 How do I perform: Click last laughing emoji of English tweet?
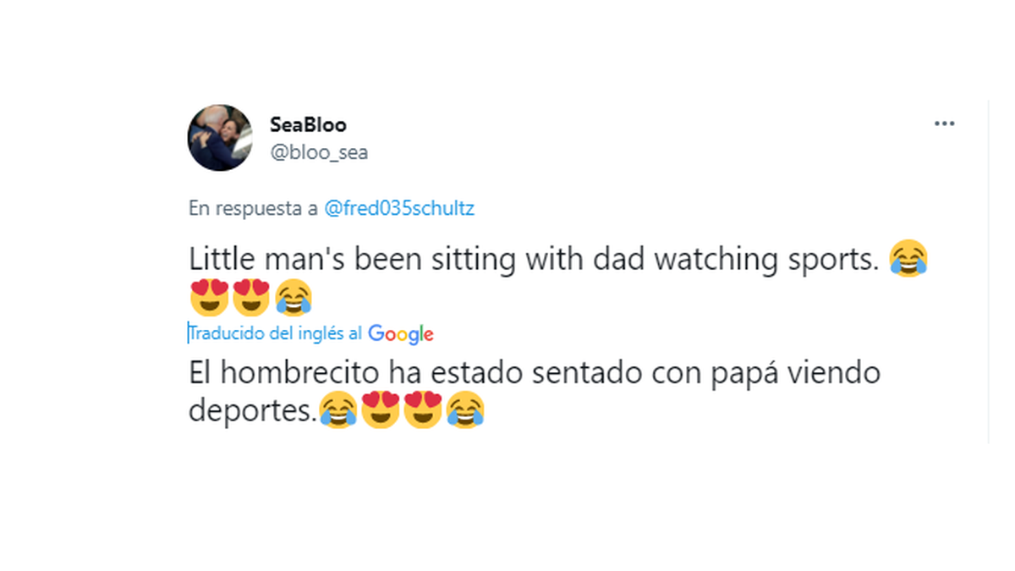(294, 296)
